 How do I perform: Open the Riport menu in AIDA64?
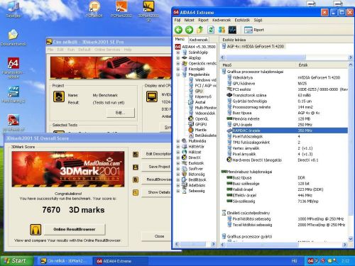coord(203,20)
